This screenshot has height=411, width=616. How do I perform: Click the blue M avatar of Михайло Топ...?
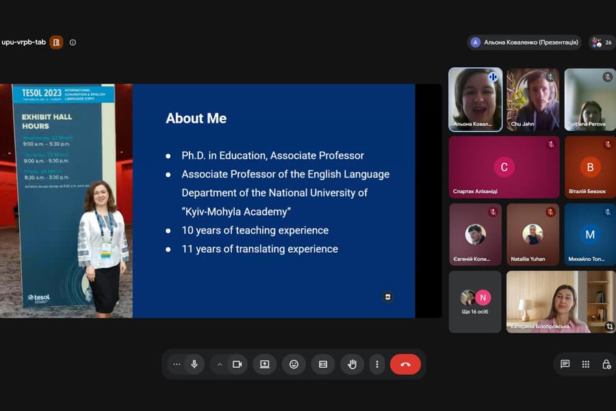point(590,234)
